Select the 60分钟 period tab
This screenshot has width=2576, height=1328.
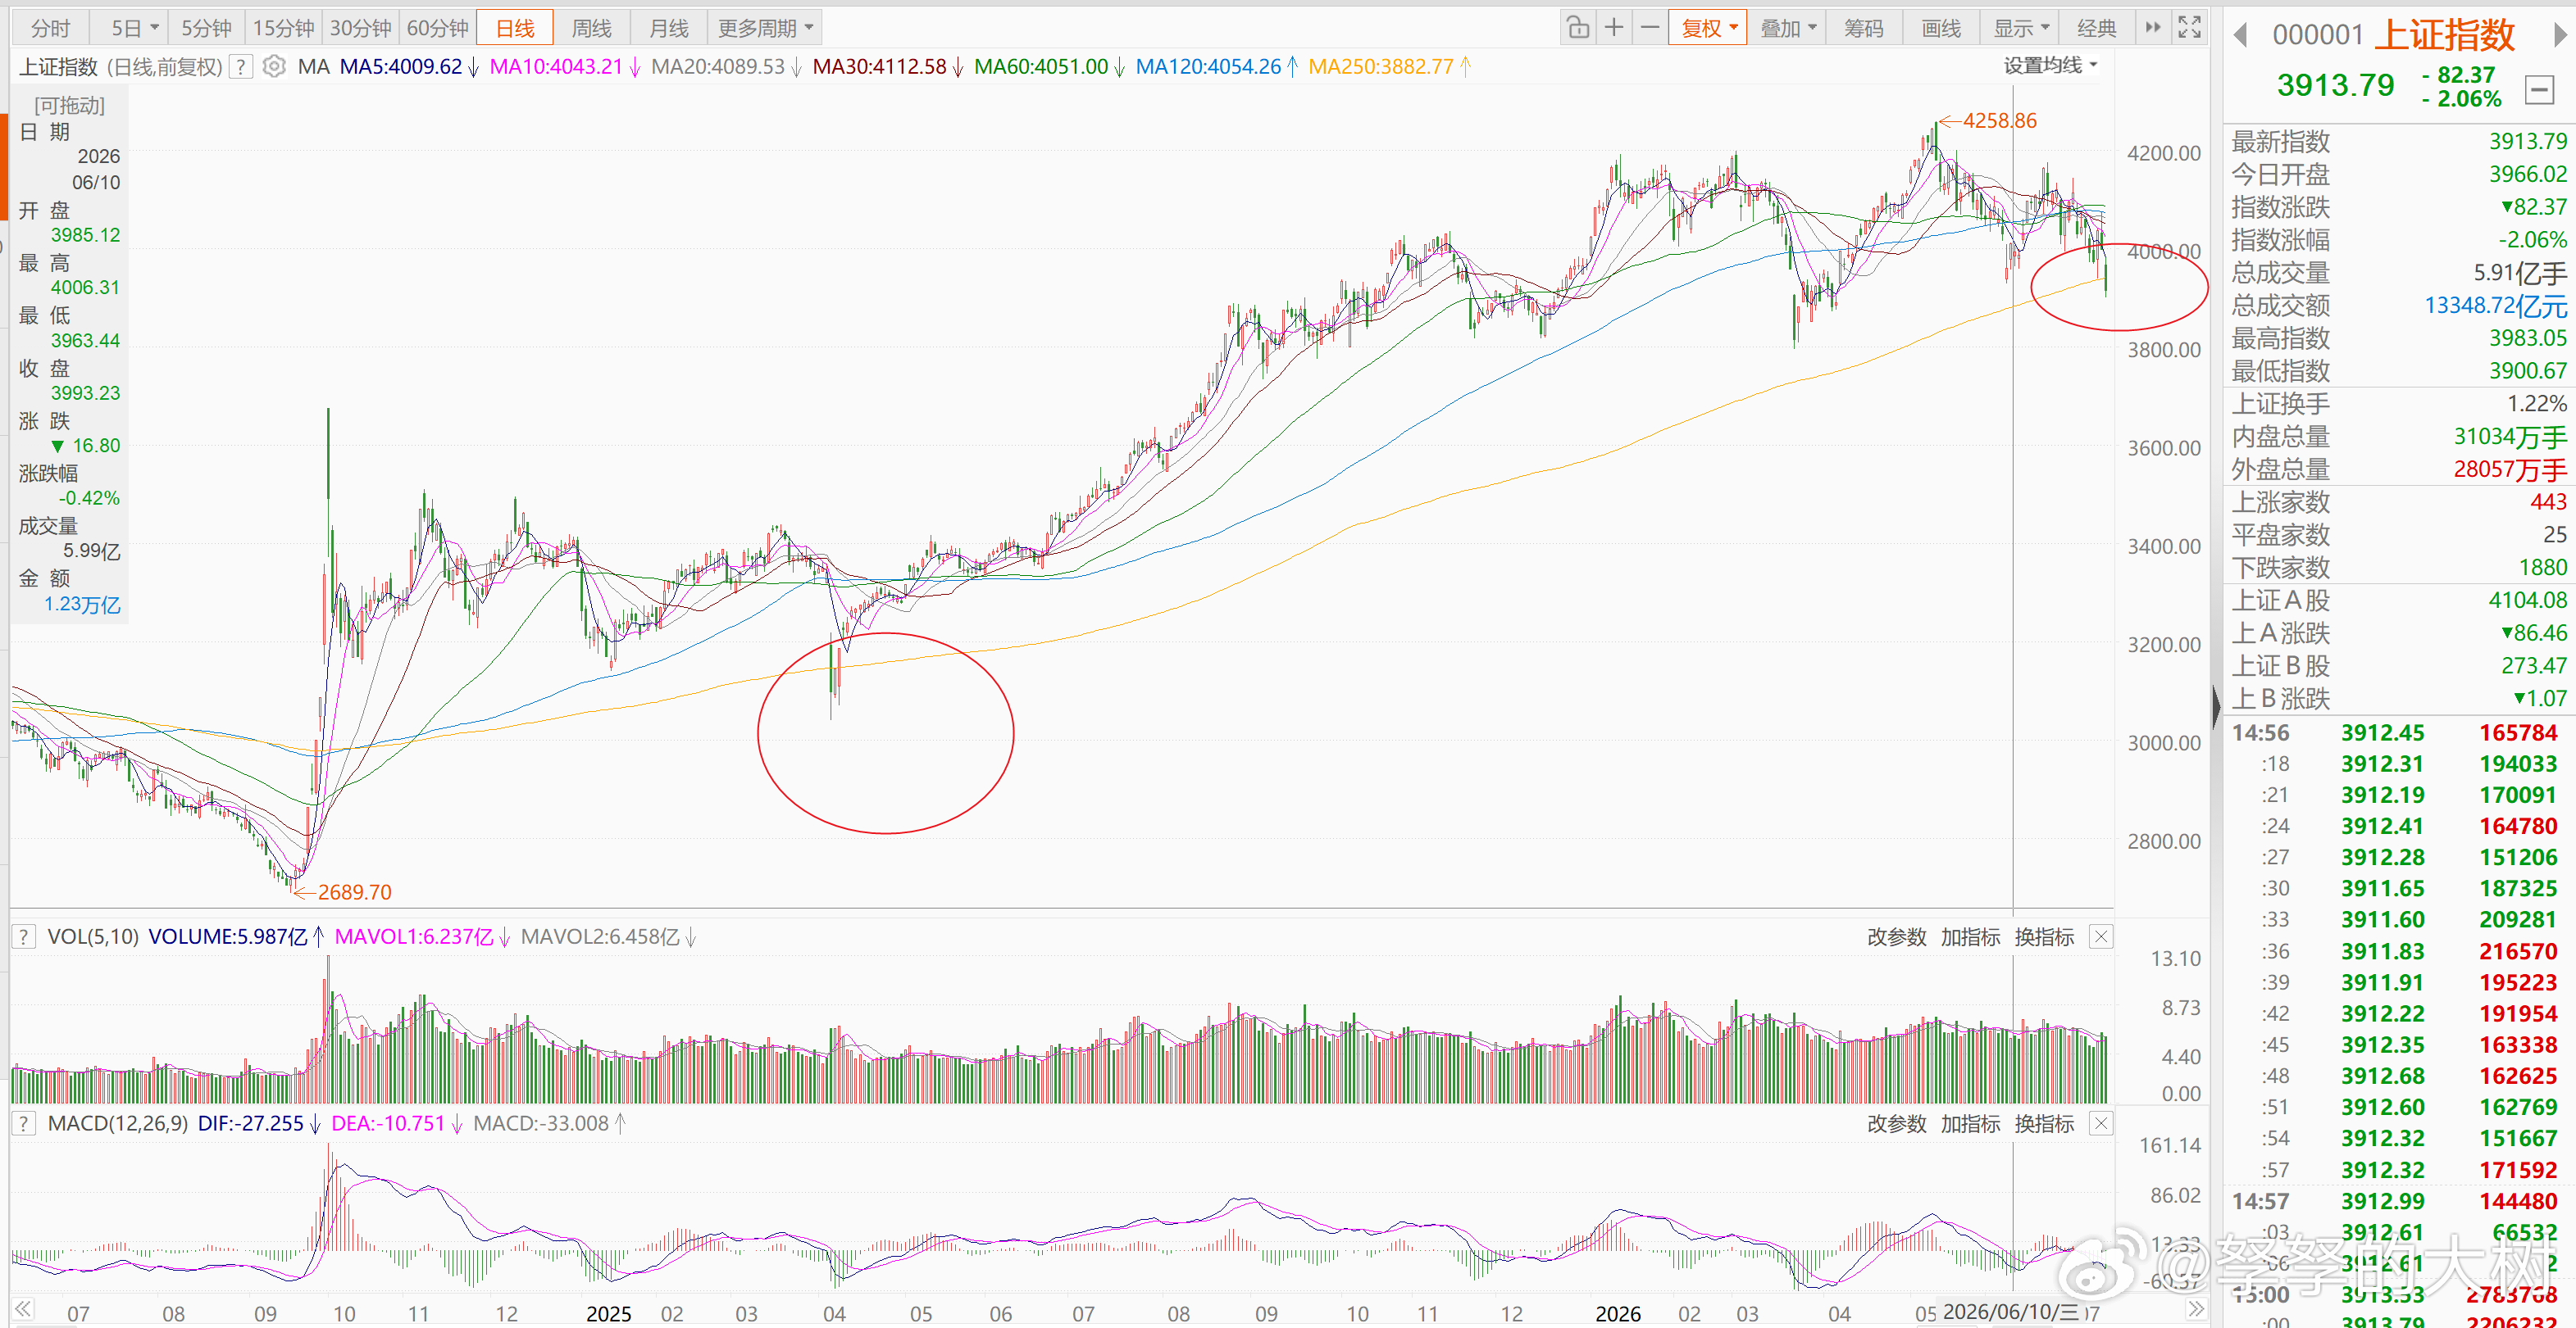click(x=438, y=28)
